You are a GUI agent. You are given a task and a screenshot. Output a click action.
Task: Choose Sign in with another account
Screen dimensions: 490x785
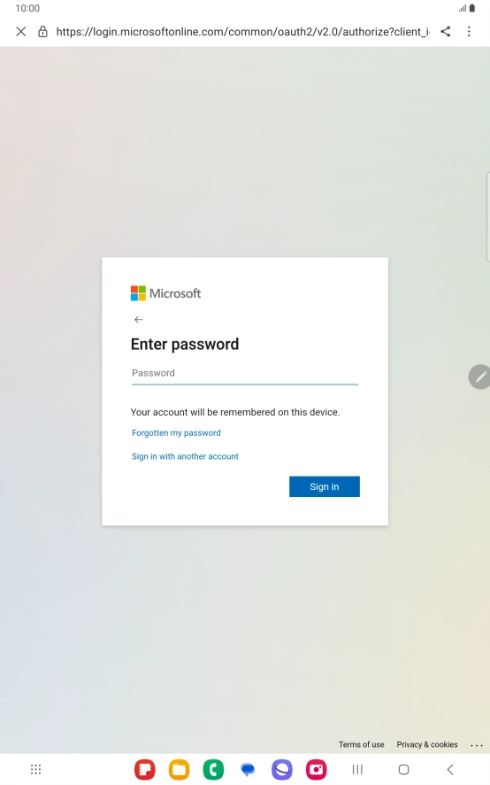[185, 456]
